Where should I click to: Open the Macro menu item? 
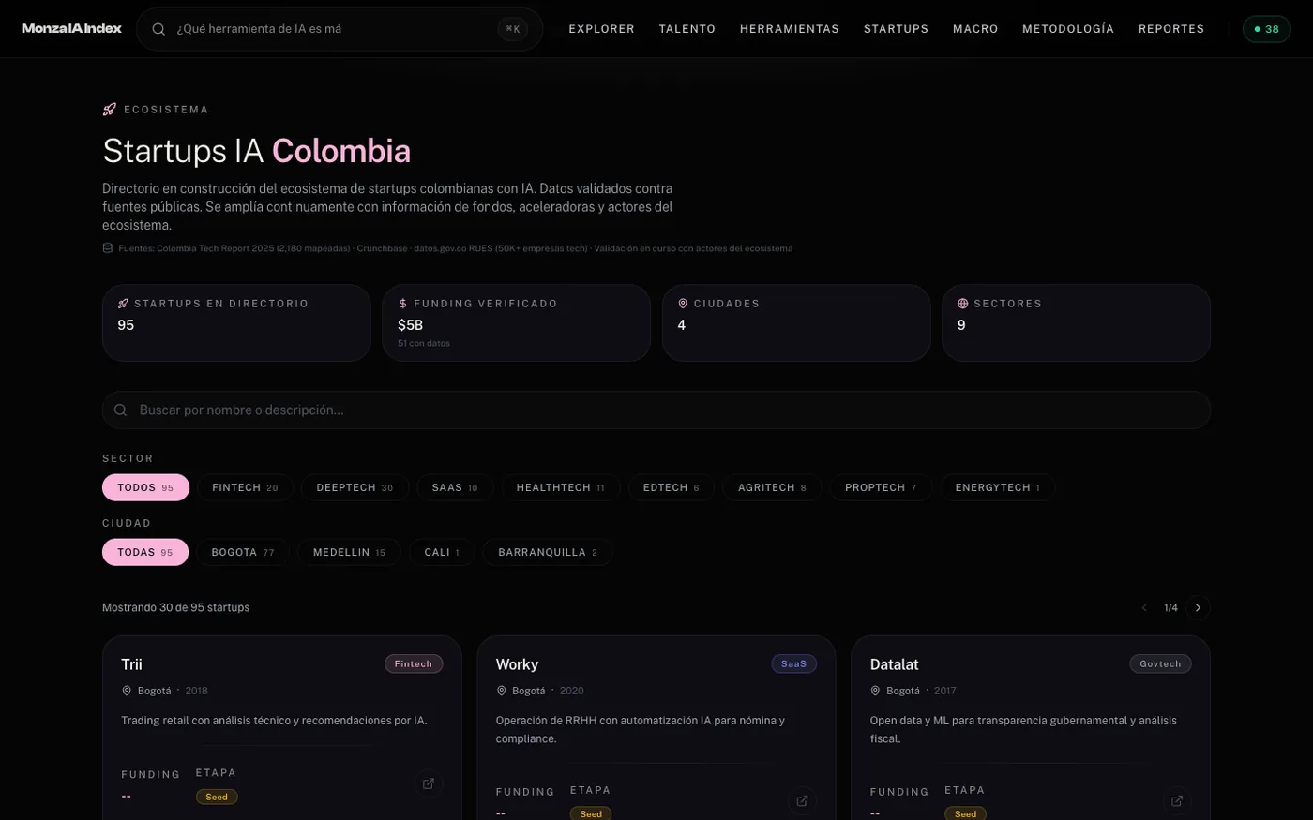point(975,29)
